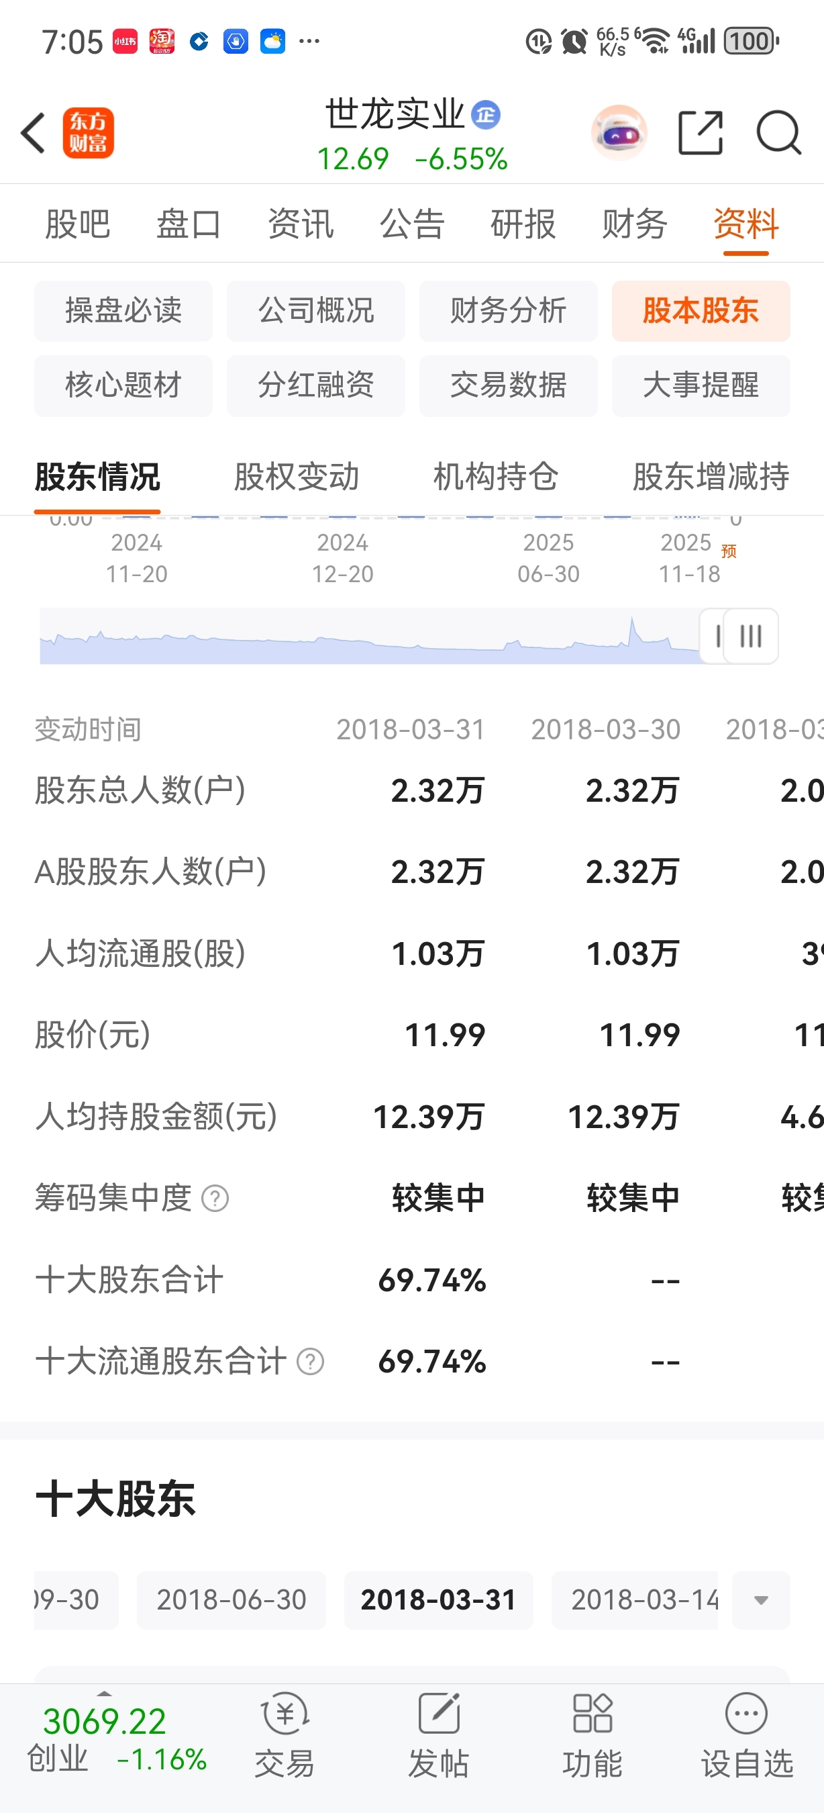Tap the weather notification icon in status bar
The height and width of the screenshot is (1813, 824).
pos(272,42)
